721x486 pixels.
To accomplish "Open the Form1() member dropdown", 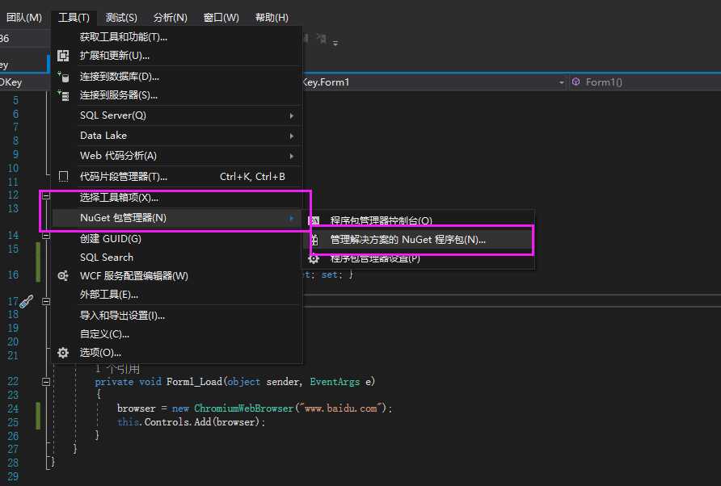I will [645, 82].
